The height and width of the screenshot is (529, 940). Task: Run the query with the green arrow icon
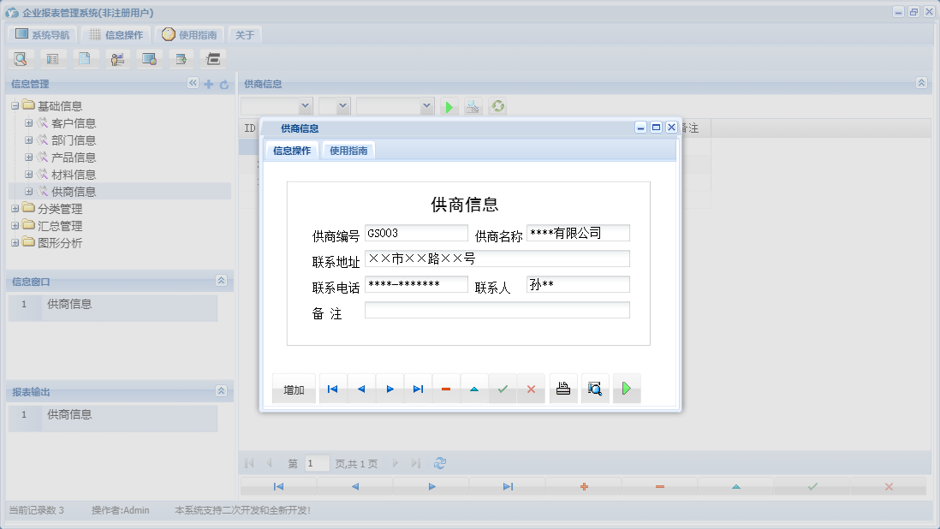[x=449, y=107]
